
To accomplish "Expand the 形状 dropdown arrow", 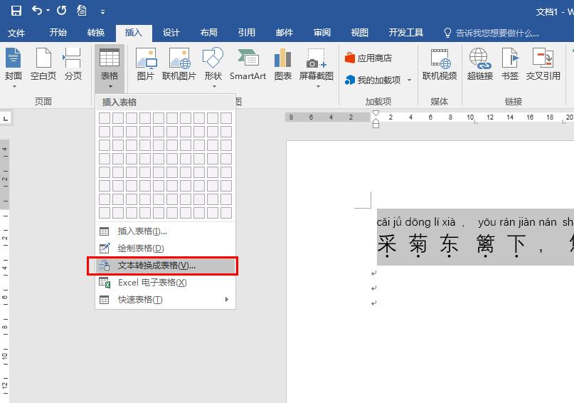I will (215, 87).
